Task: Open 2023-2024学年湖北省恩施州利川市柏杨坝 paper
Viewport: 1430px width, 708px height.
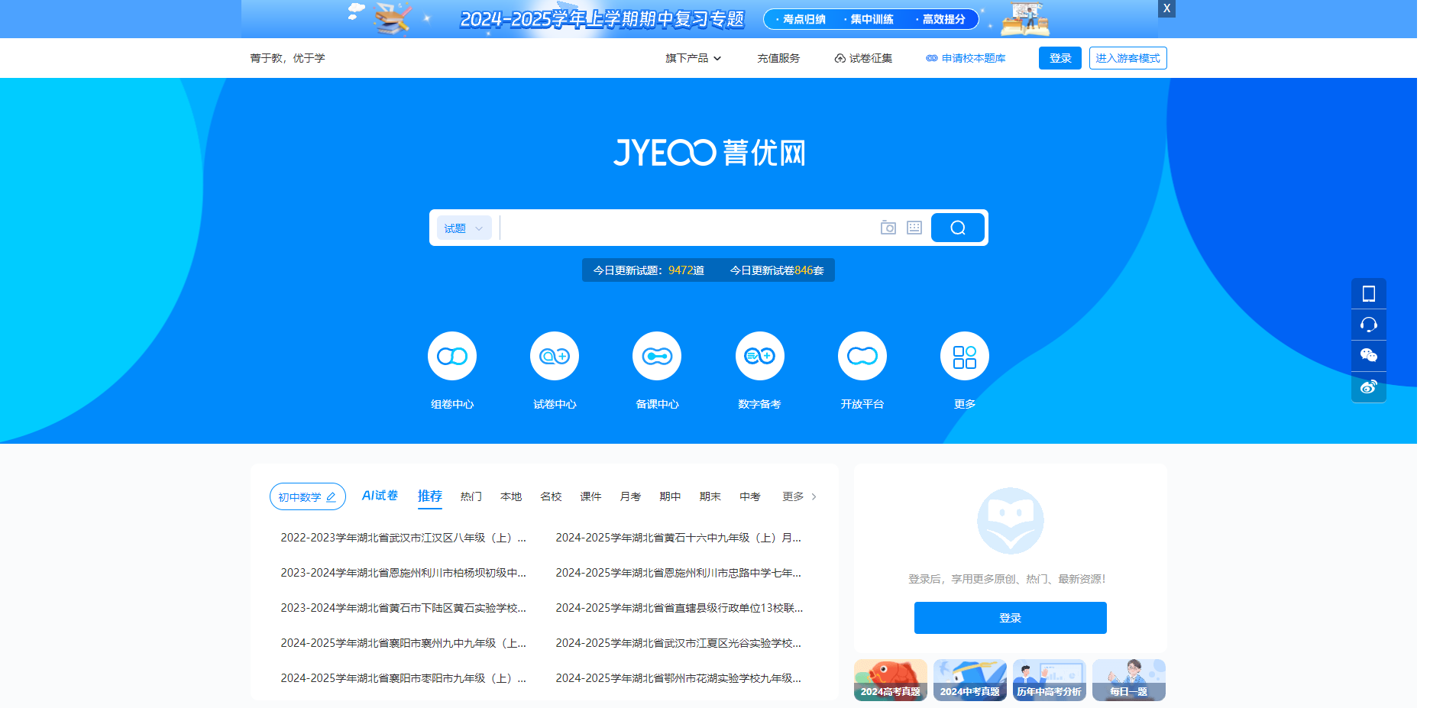Action: [403, 573]
